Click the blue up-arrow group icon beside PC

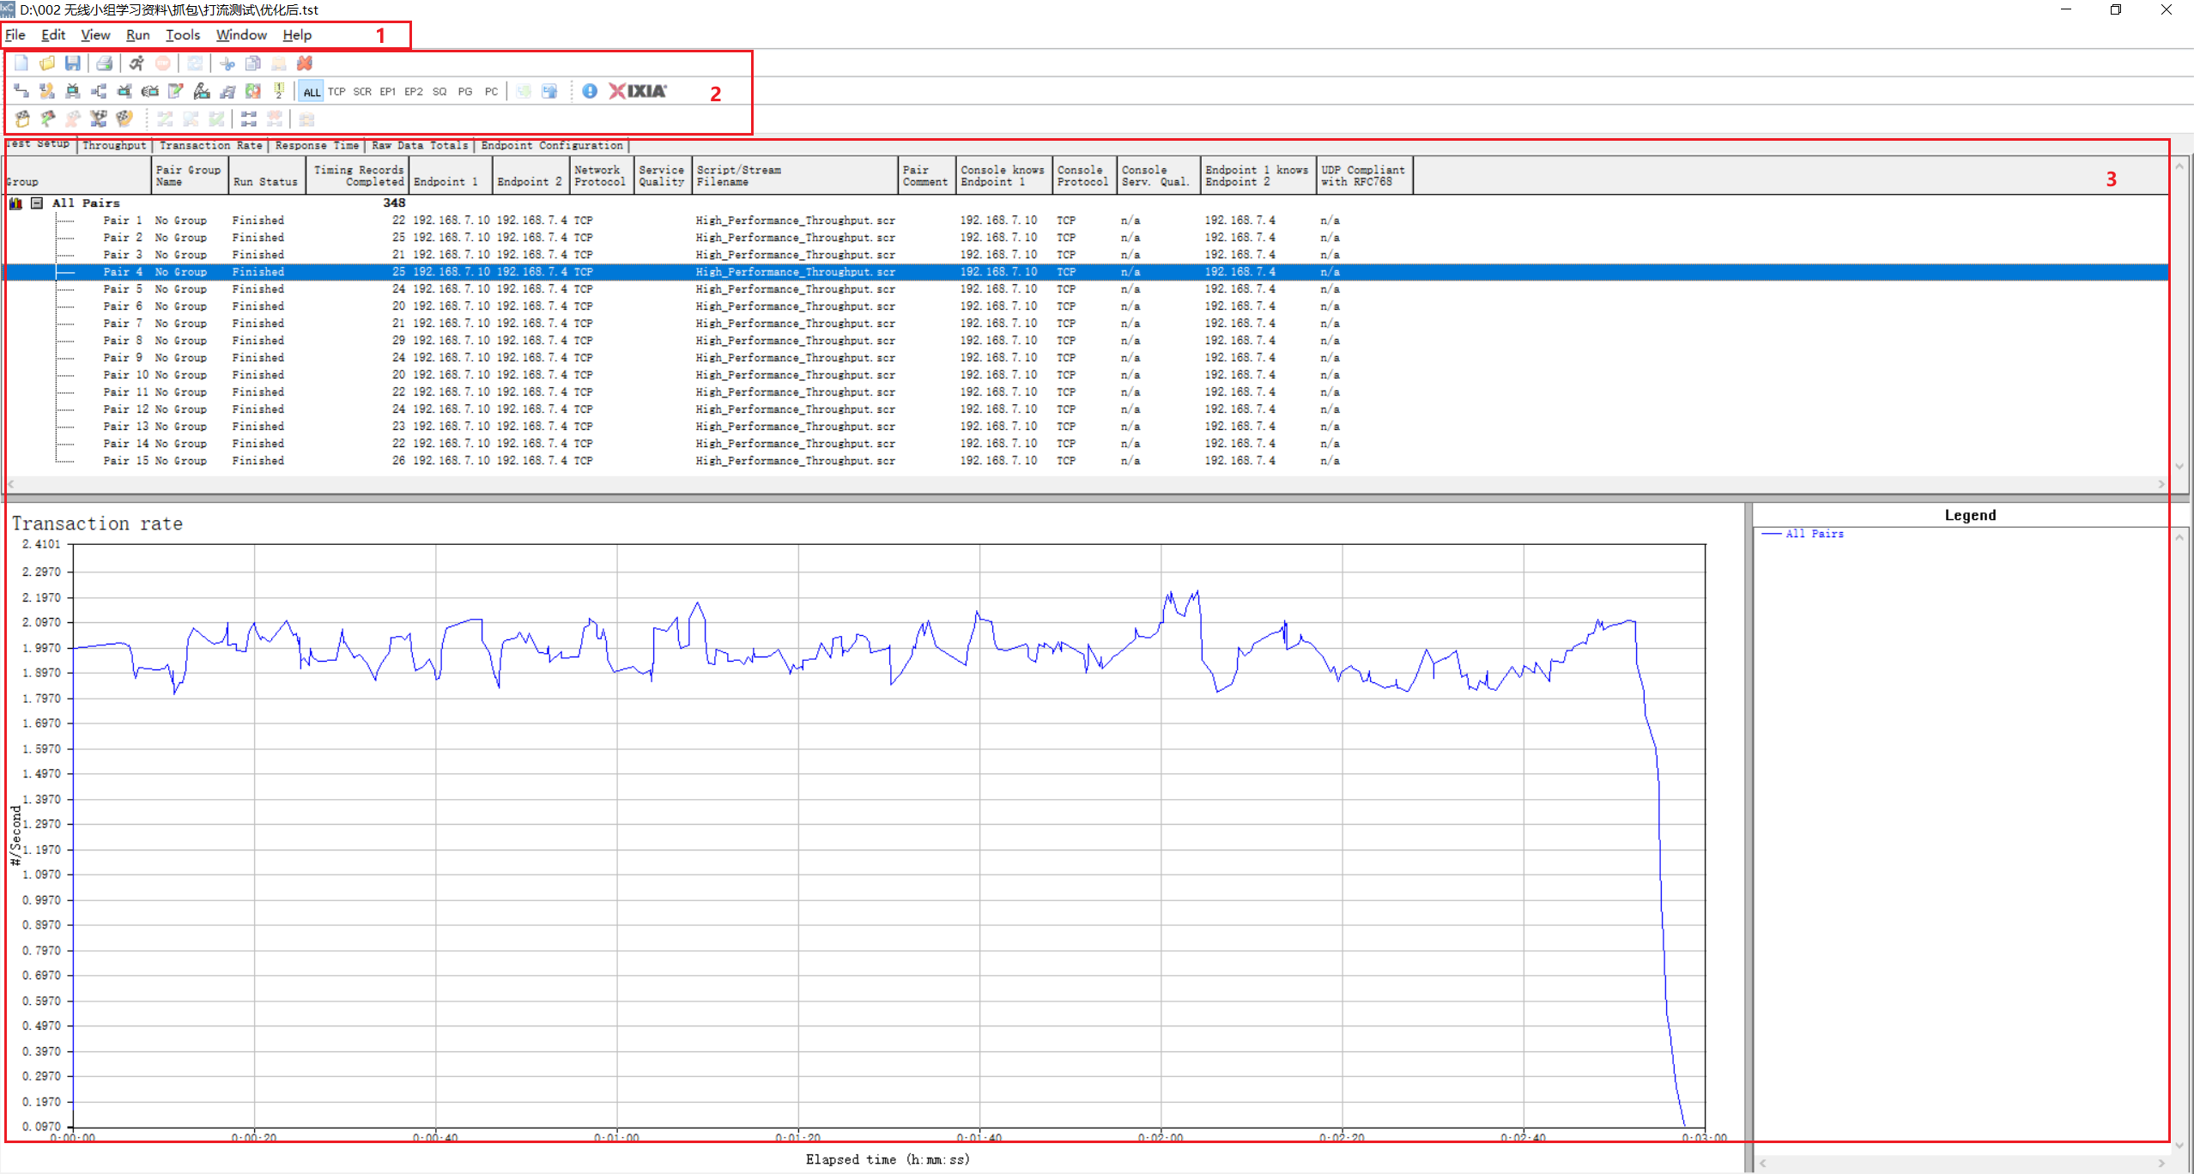pyautogui.click(x=549, y=91)
